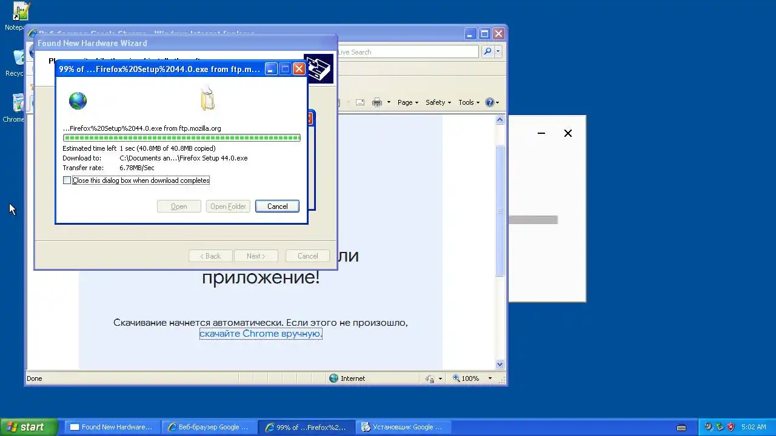Open the Page menu in Internet Explorer
The width and height of the screenshot is (776, 436).
point(408,102)
